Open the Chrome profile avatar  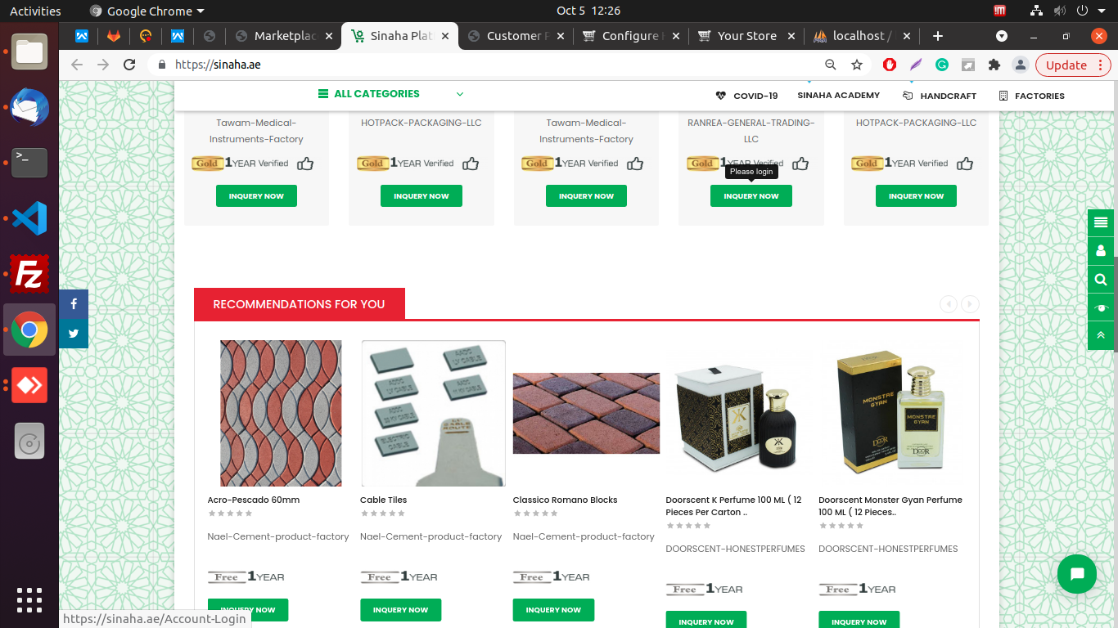[x=1021, y=65]
